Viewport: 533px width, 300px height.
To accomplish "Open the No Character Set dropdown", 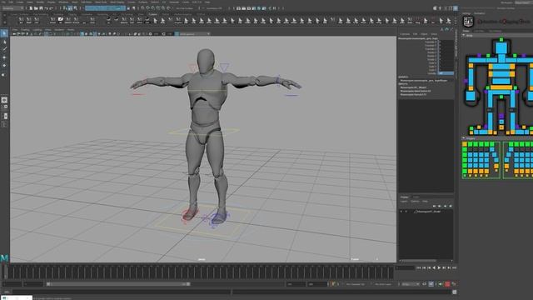I will [356, 284].
